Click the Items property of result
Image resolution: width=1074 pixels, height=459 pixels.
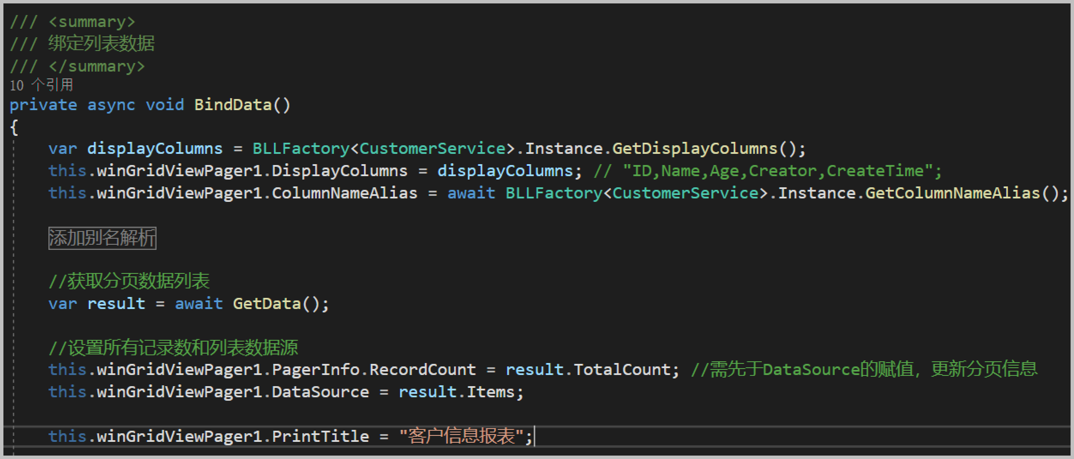pos(490,392)
